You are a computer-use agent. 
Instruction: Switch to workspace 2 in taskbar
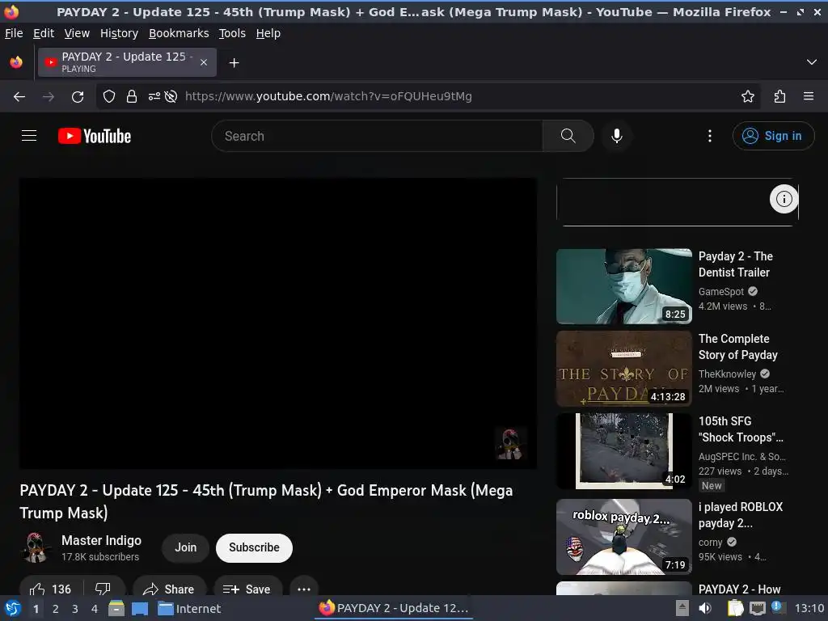[56, 609]
